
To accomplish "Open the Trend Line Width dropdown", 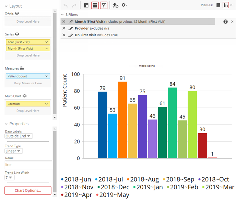I will 10,177.
